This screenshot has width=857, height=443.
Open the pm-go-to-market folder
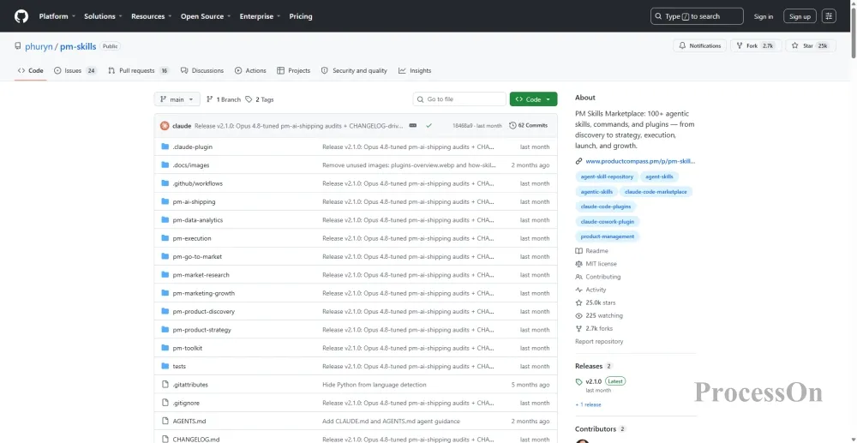click(197, 257)
